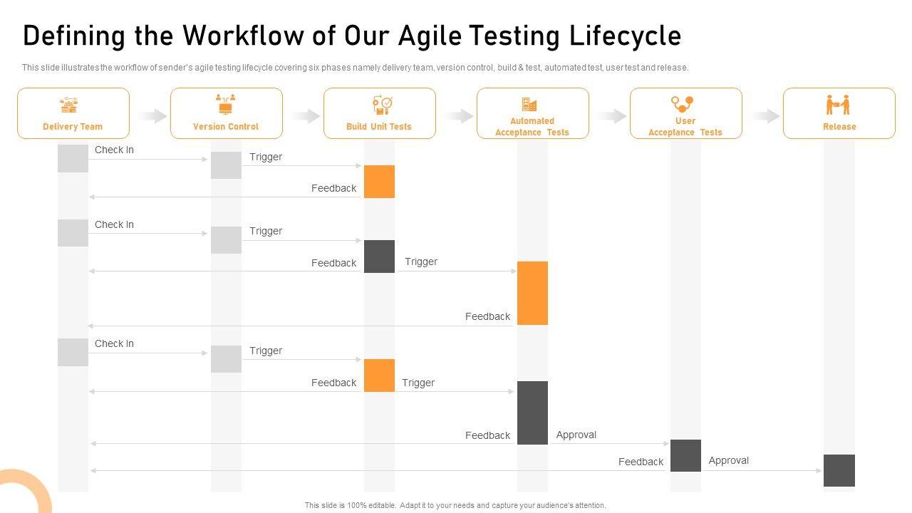Click the Release handover icon
Screen dimensions: 912x513
[x=838, y=105]
